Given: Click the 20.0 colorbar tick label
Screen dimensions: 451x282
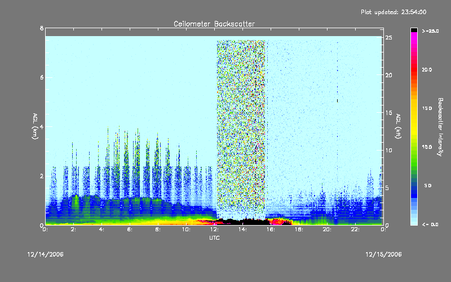Looking at the screenshot, I should click(x=427, y=70).
